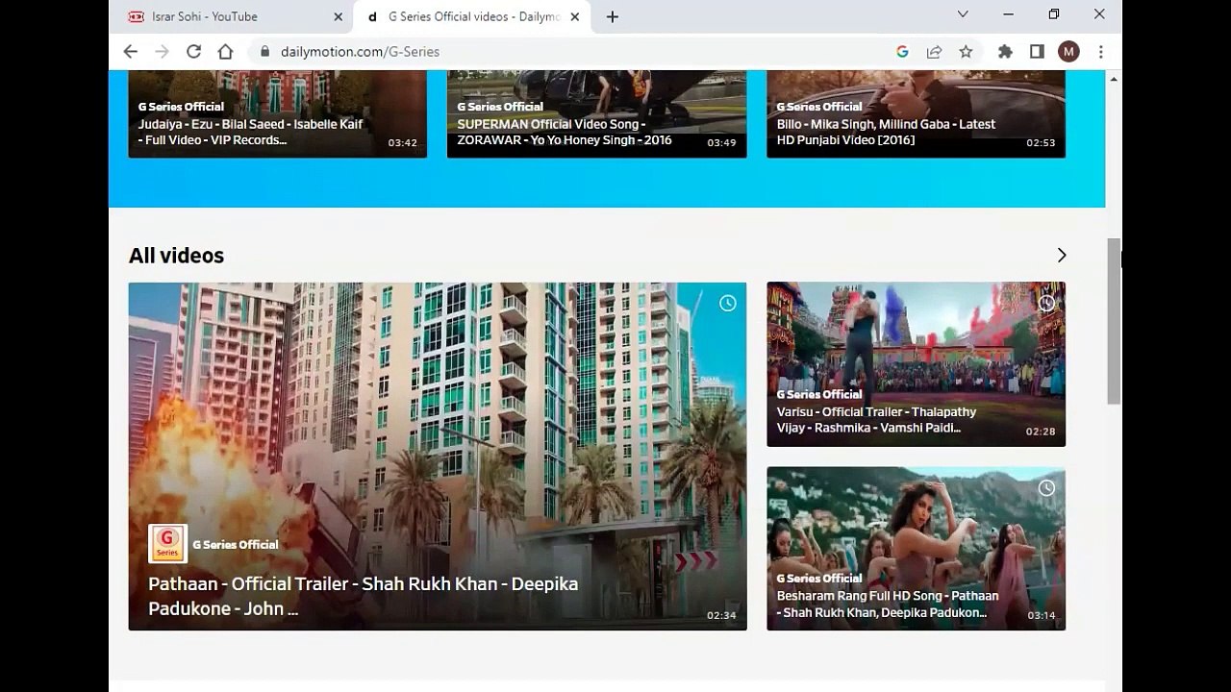1231x692 pixels.
Task: Click the 02:28 duration on Varisu video
Action: coord(1041,432)
